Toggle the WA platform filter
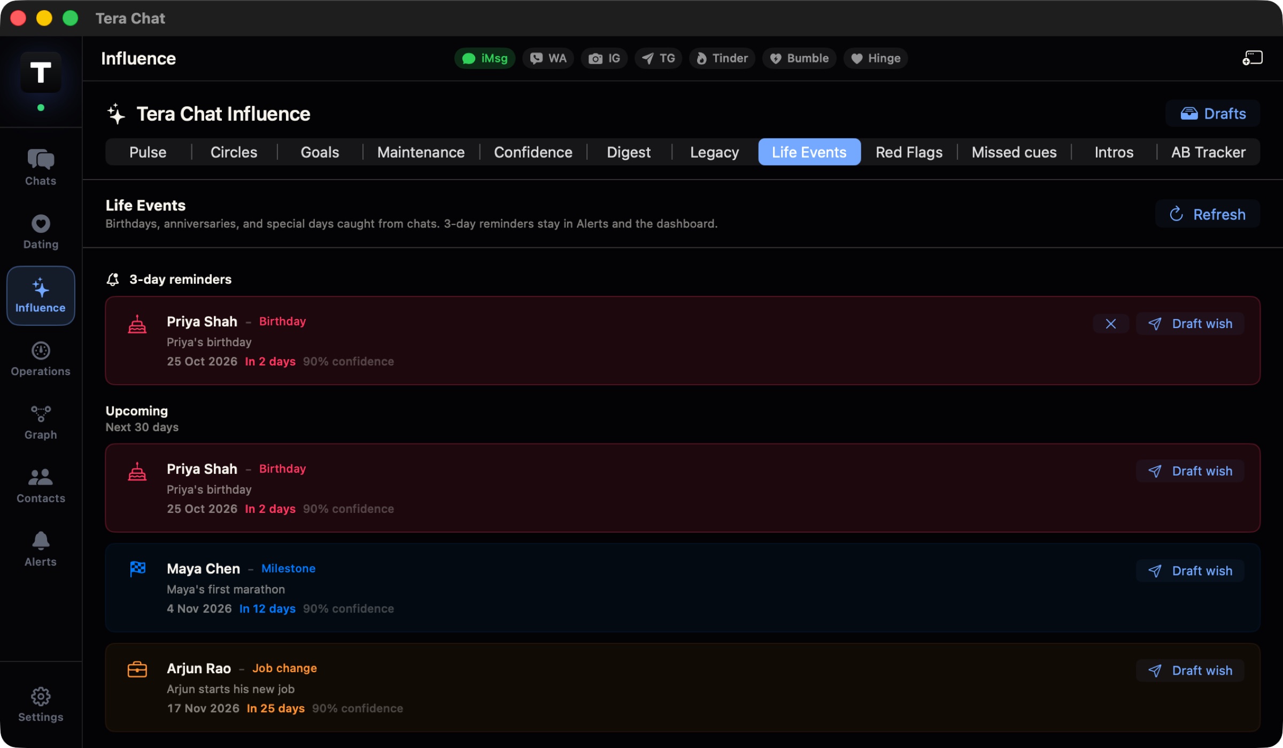Image resolution: width=1283 pixels, height=748 pixels. pos(548,58)
